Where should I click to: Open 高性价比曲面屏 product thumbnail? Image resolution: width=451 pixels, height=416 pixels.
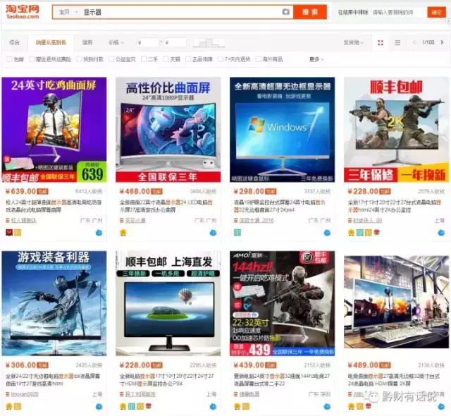point(168,130)
